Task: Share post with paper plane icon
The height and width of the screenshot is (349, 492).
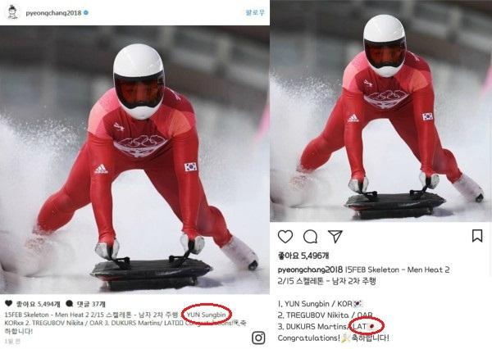Action: [335, 237]
